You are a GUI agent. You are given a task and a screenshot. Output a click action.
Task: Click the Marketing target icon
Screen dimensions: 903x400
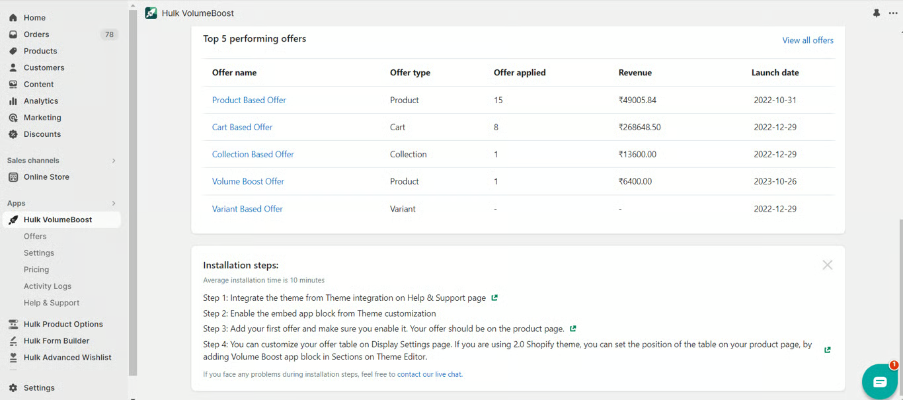(13, 118)
